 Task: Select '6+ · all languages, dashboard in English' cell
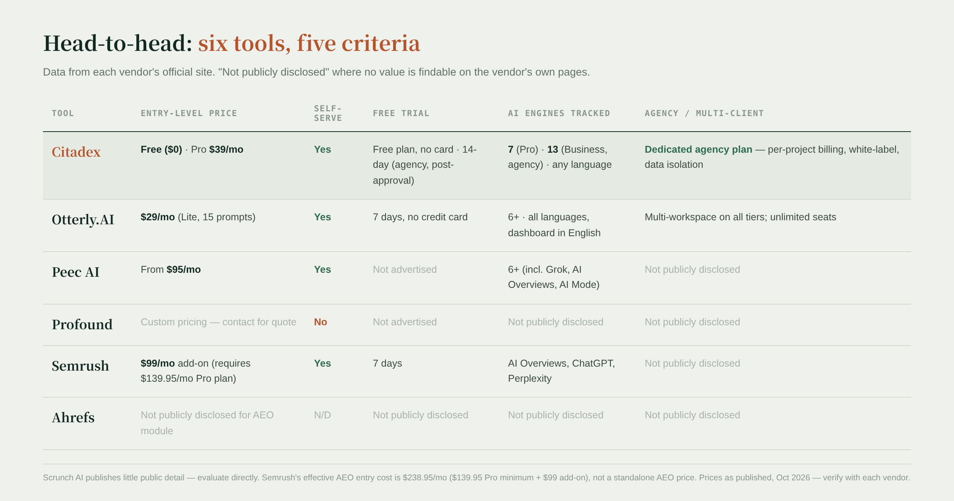click(554, 225)
